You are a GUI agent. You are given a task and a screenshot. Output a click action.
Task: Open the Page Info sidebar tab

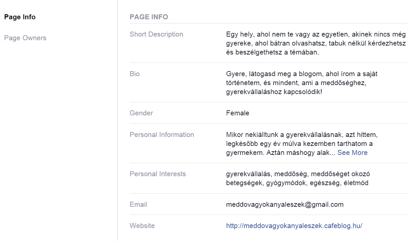click(20, 17)
